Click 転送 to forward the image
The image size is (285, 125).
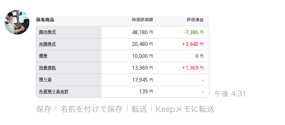coord(139,109)
